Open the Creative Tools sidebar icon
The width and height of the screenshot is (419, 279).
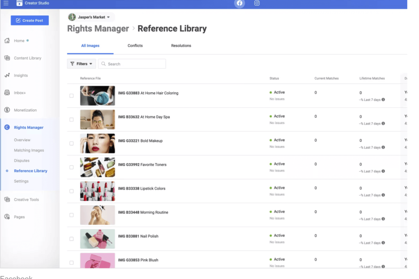[7, 200]
